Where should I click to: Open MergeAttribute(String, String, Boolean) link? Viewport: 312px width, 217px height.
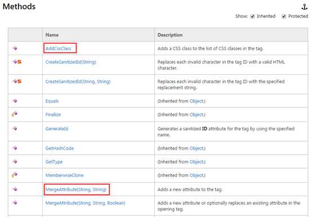(85, 203)
